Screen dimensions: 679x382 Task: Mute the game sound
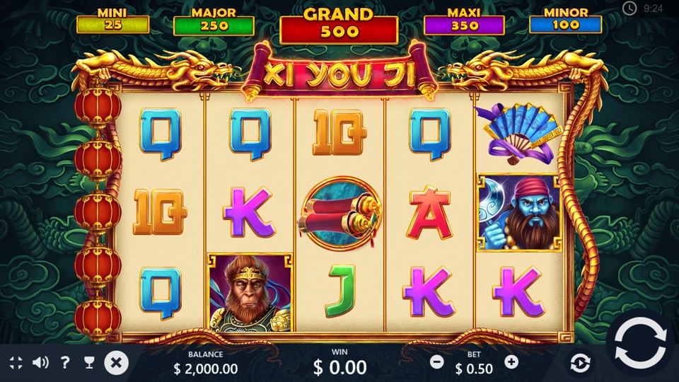coord(41,362)
